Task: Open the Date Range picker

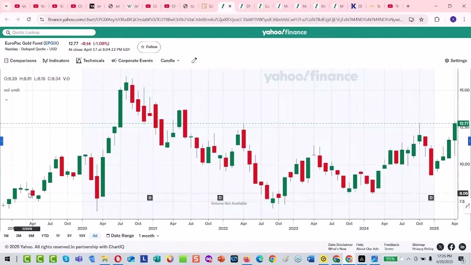Action: coord(120,236)
